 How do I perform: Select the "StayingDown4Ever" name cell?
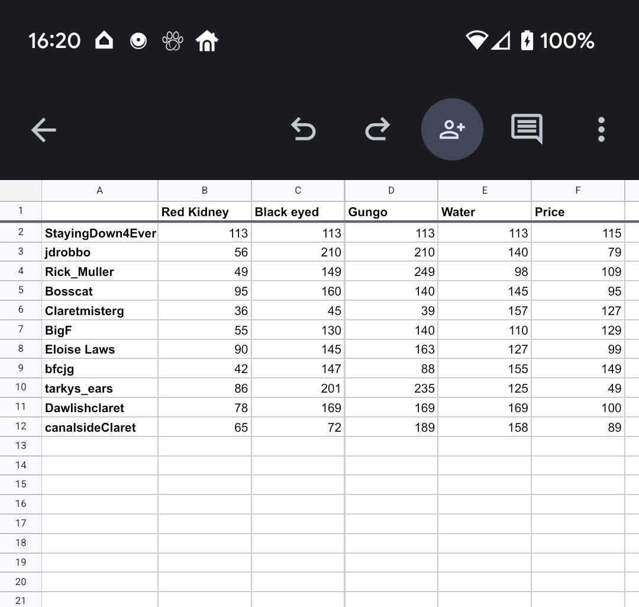pyautogui.click(x=100, y=233)
